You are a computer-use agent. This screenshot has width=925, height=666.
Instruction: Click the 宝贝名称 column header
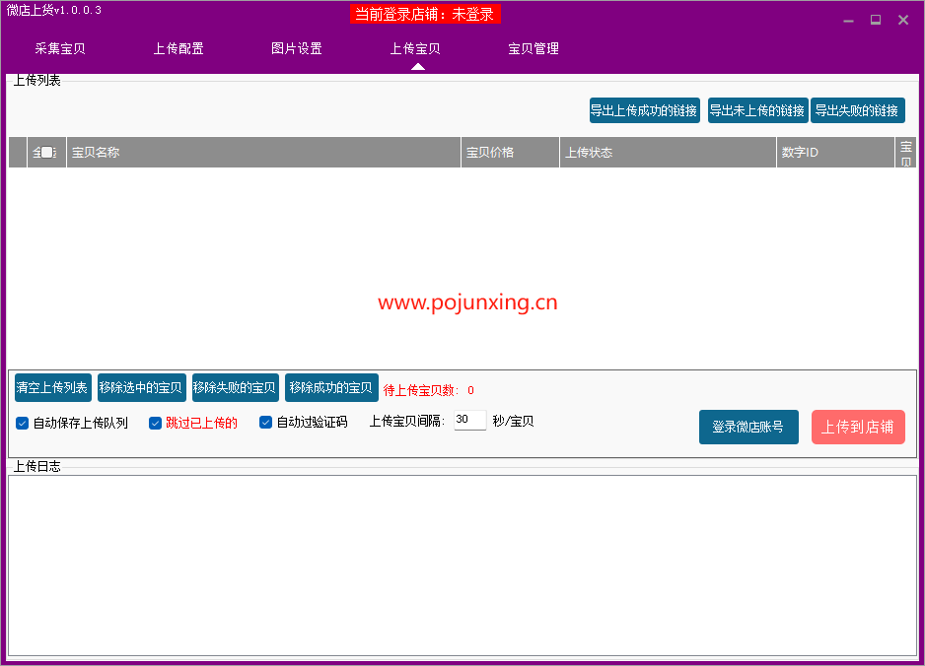pos(263,152)
